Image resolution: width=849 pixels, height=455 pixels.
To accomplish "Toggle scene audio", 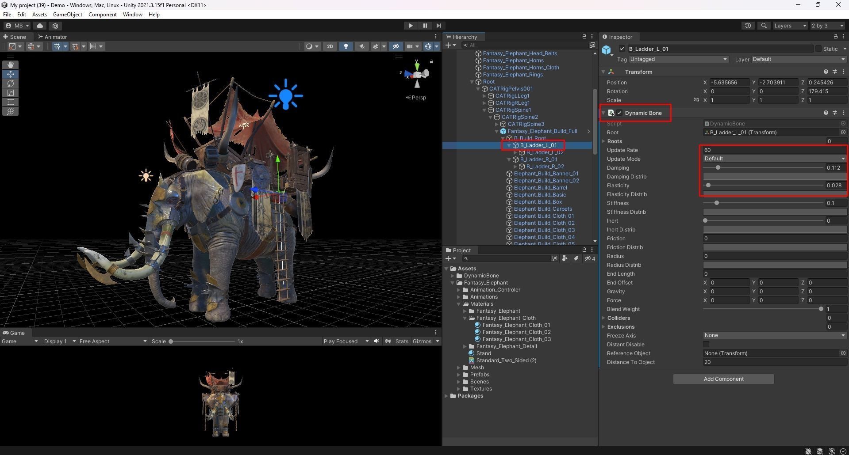I will coord(362,46).
